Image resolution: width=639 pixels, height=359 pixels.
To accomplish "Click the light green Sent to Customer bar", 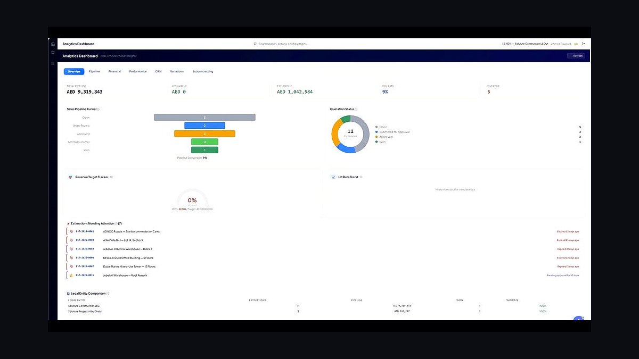I will [204, 142].
